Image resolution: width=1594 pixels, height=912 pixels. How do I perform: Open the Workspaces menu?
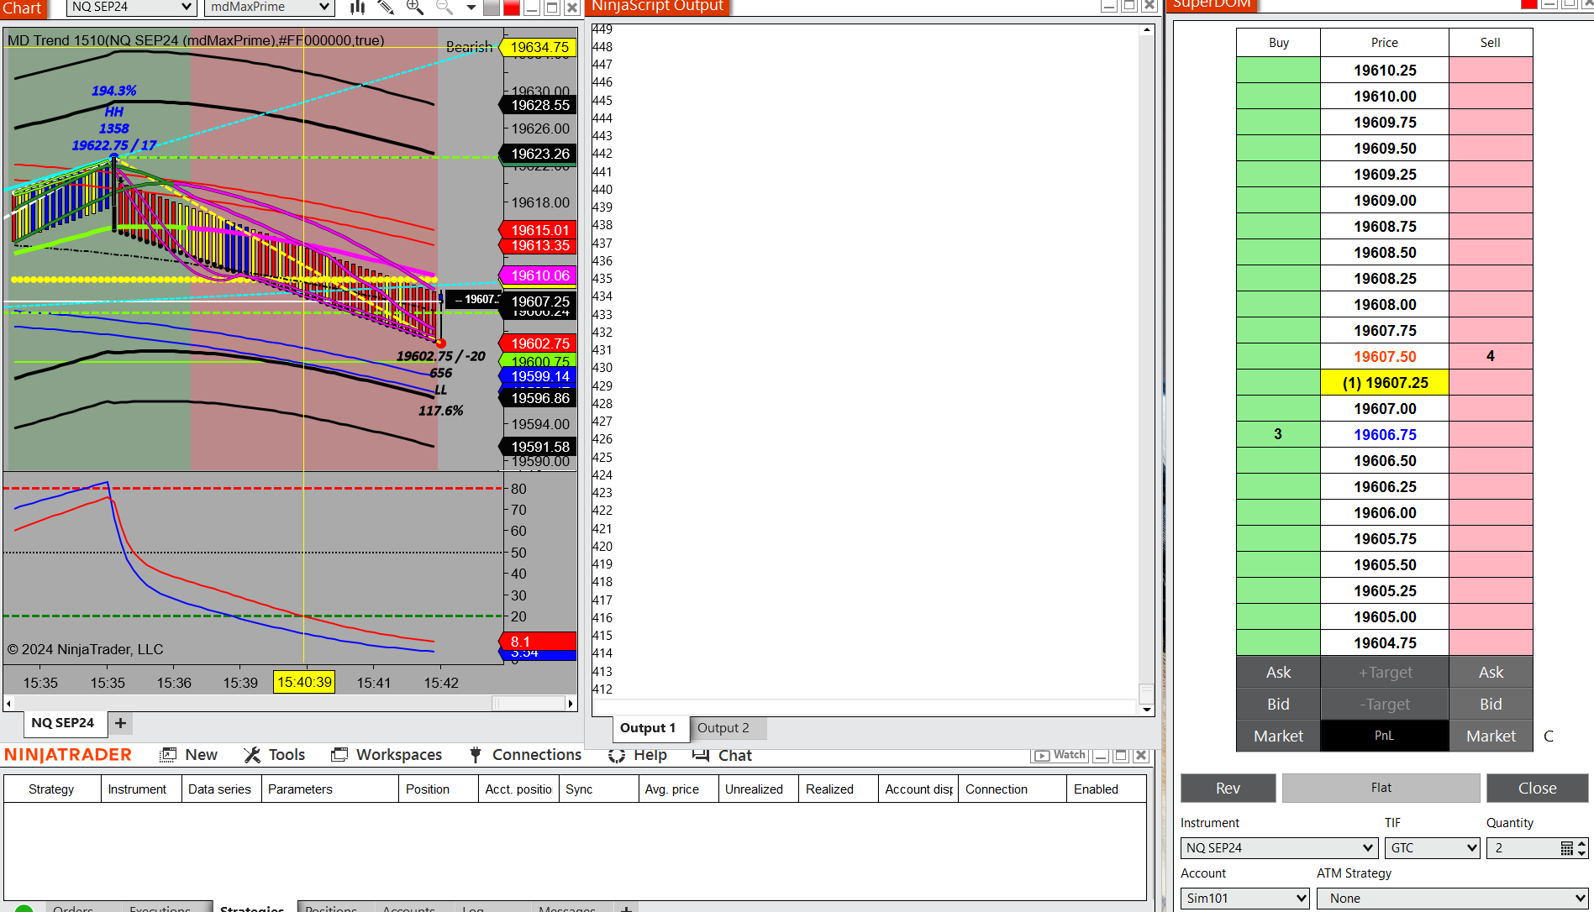click(399, 755)
